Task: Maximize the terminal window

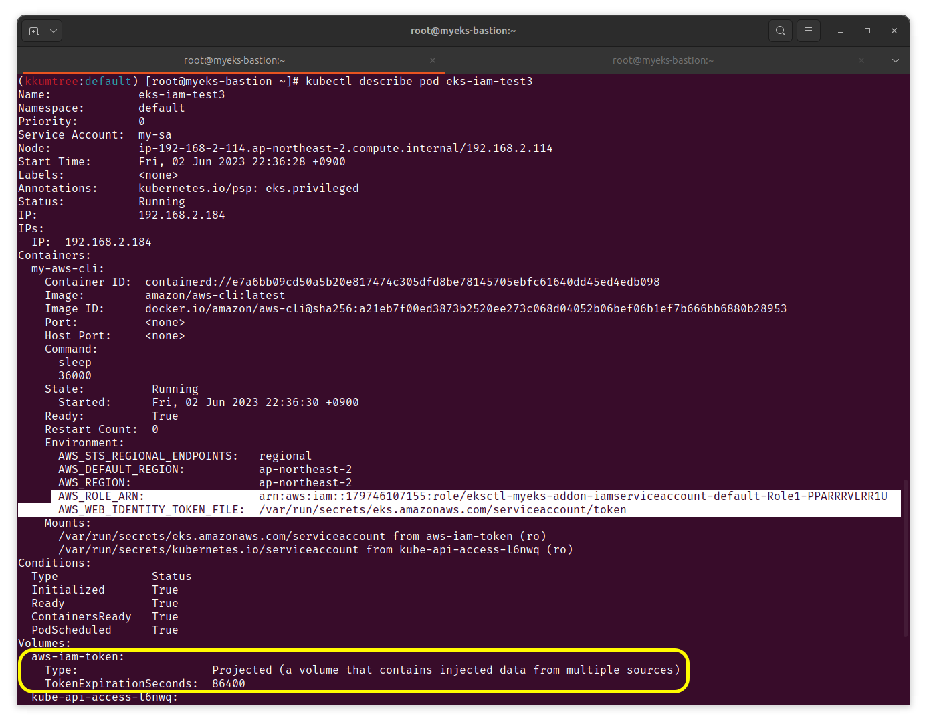Action: click(867, 31)
